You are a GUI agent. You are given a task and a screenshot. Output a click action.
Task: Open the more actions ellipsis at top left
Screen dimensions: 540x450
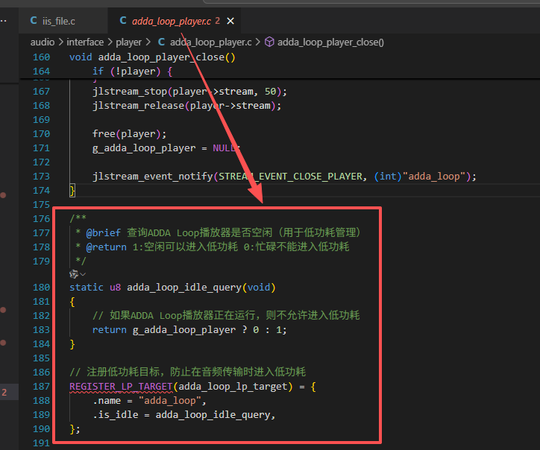pyautogui.click(x=4, y=21)
